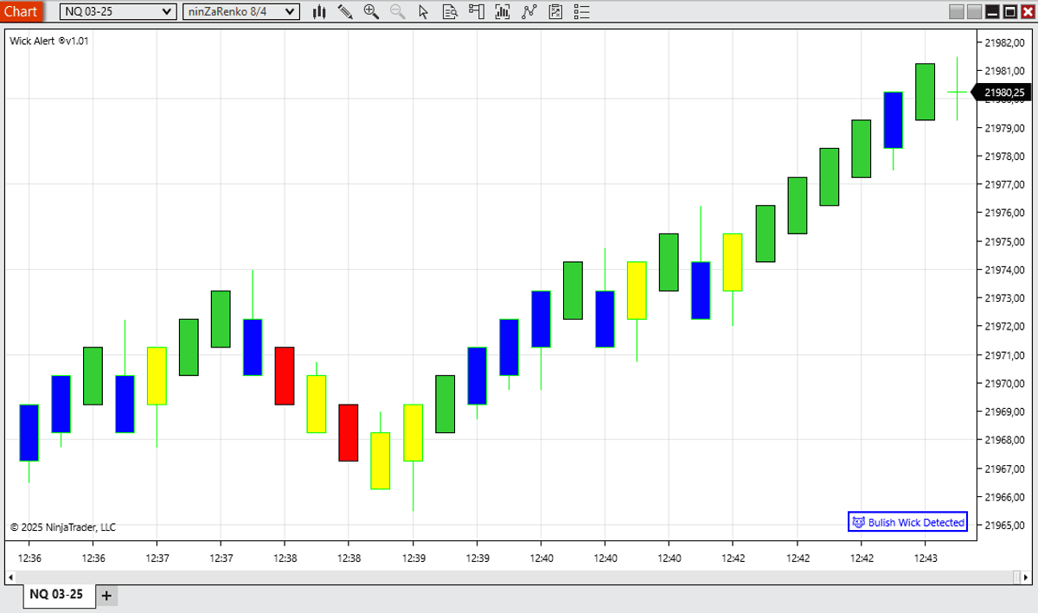
Task: Click the Bulish Wick Detected alert box
Action: click(x=907, y=522)
